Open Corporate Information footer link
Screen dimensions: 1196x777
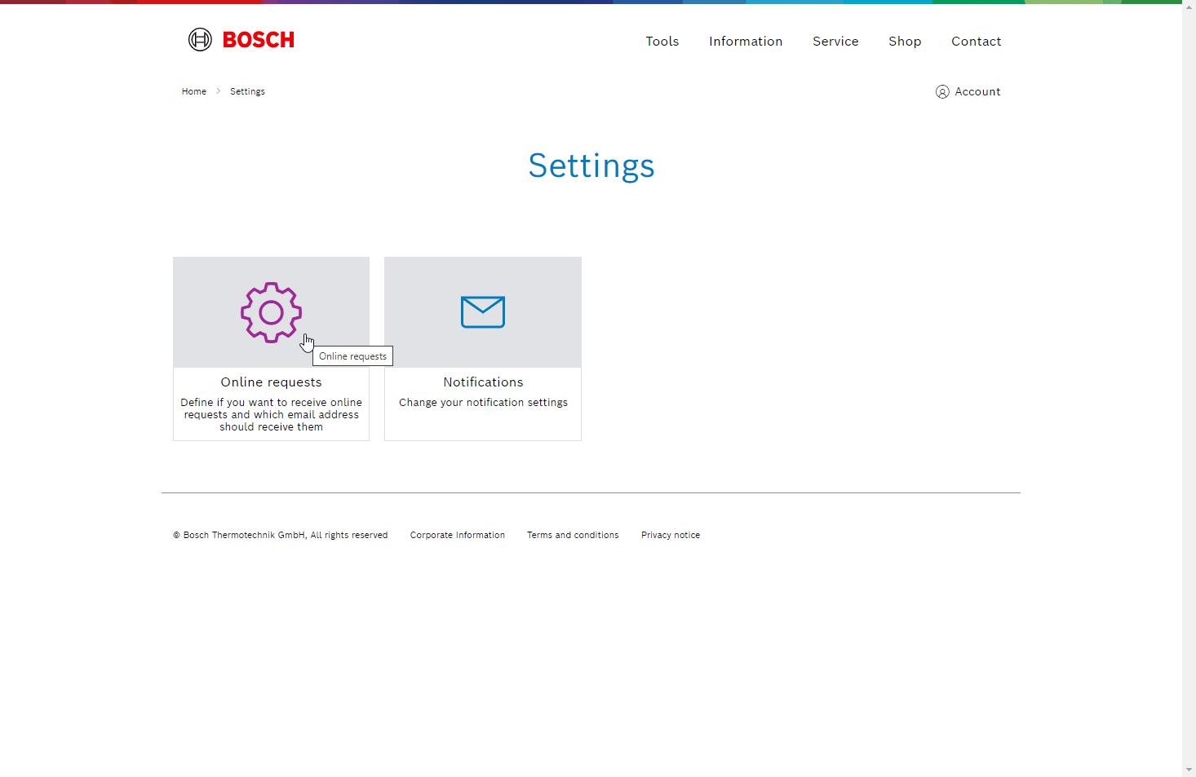(x=458, y=535)
